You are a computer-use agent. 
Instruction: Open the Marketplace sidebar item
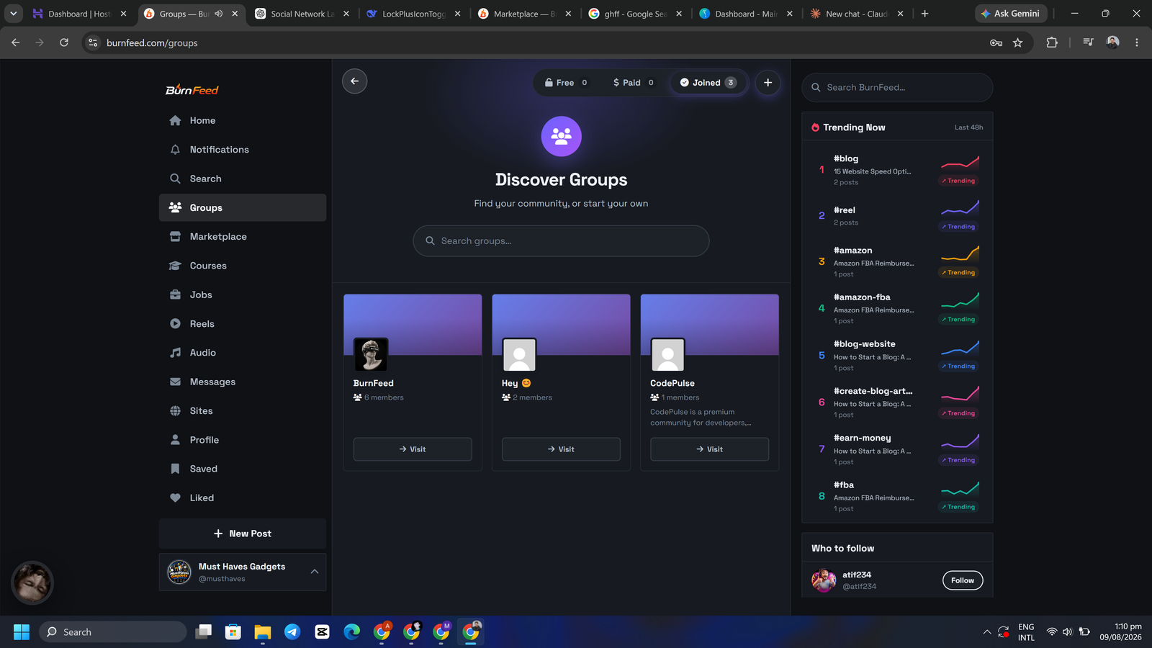tap(243, 236)
